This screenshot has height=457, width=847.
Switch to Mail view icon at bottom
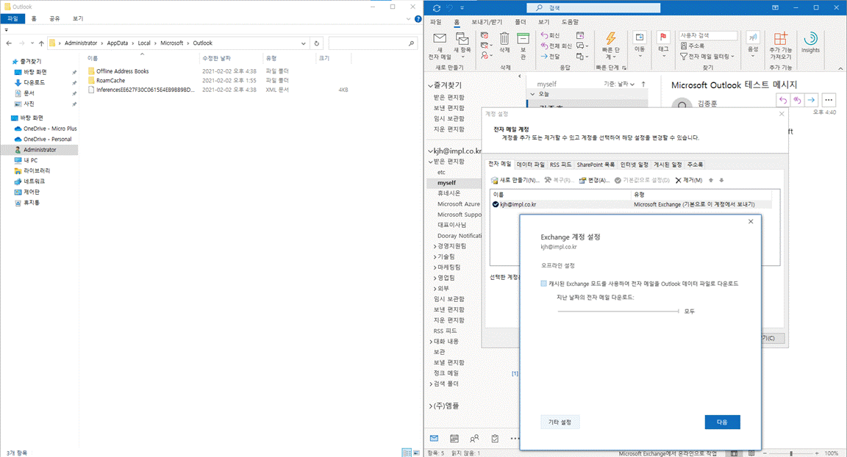click(435, 438)
